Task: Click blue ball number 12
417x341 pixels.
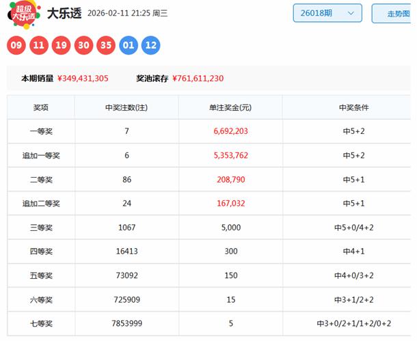Action: 151,46
